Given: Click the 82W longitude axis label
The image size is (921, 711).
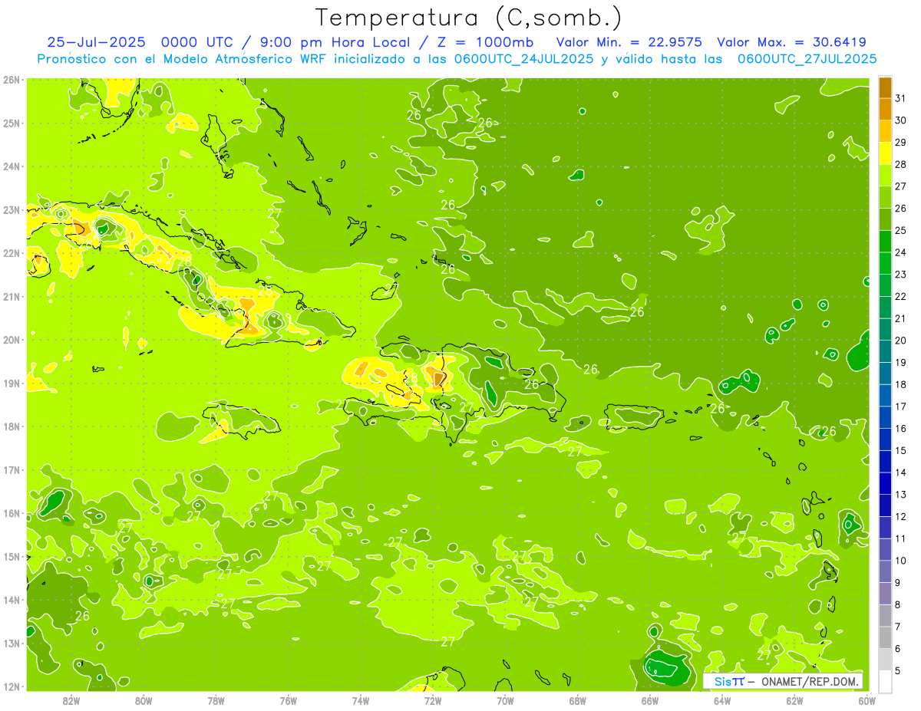Looking at the screenshot, I should pos(71,700).
